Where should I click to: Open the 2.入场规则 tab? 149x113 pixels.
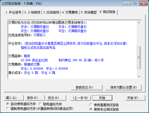[x=32, y=12]
